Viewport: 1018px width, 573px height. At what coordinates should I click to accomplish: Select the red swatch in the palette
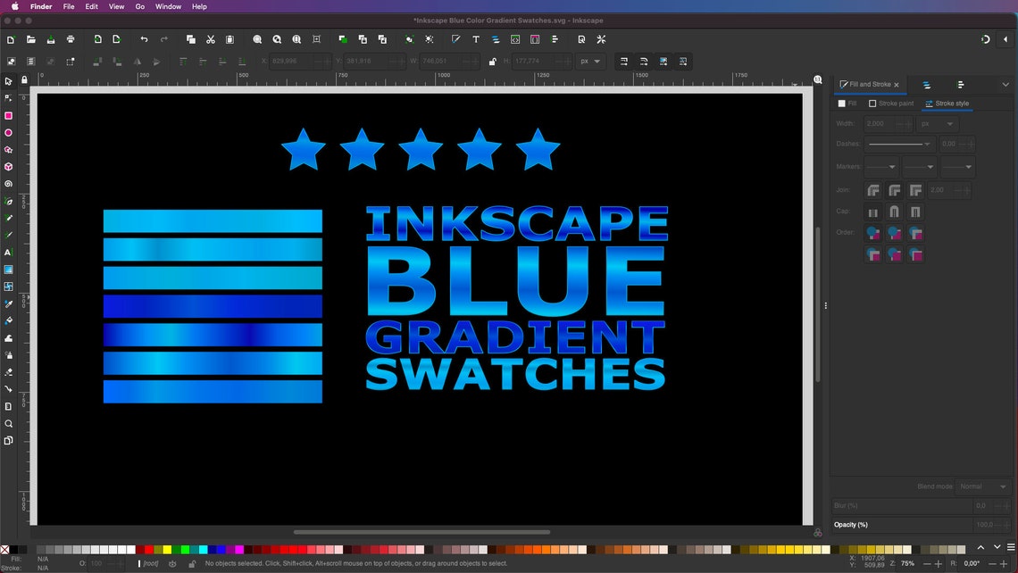147,550
